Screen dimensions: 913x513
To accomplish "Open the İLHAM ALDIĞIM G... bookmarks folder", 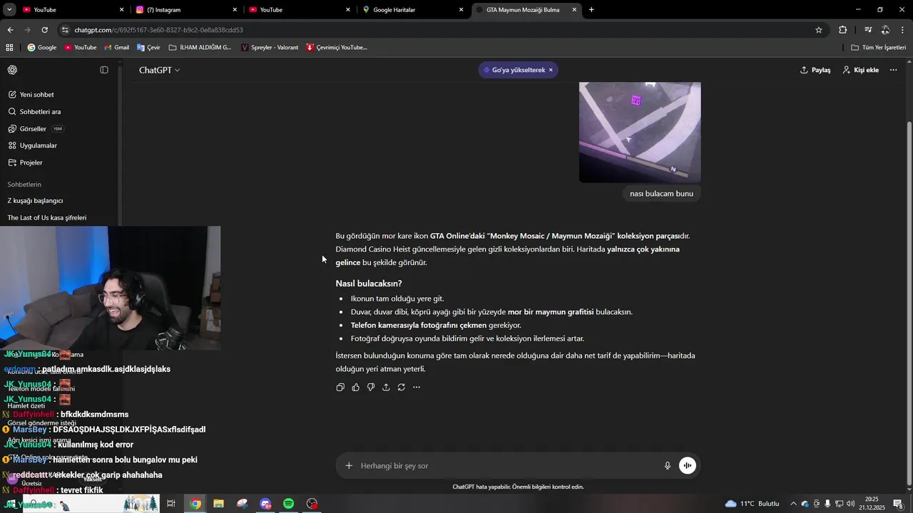I will (200, 48).
